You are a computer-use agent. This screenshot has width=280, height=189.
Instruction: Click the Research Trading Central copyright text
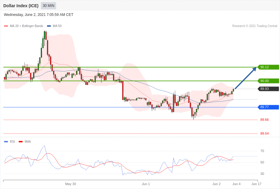click(255, 26)
